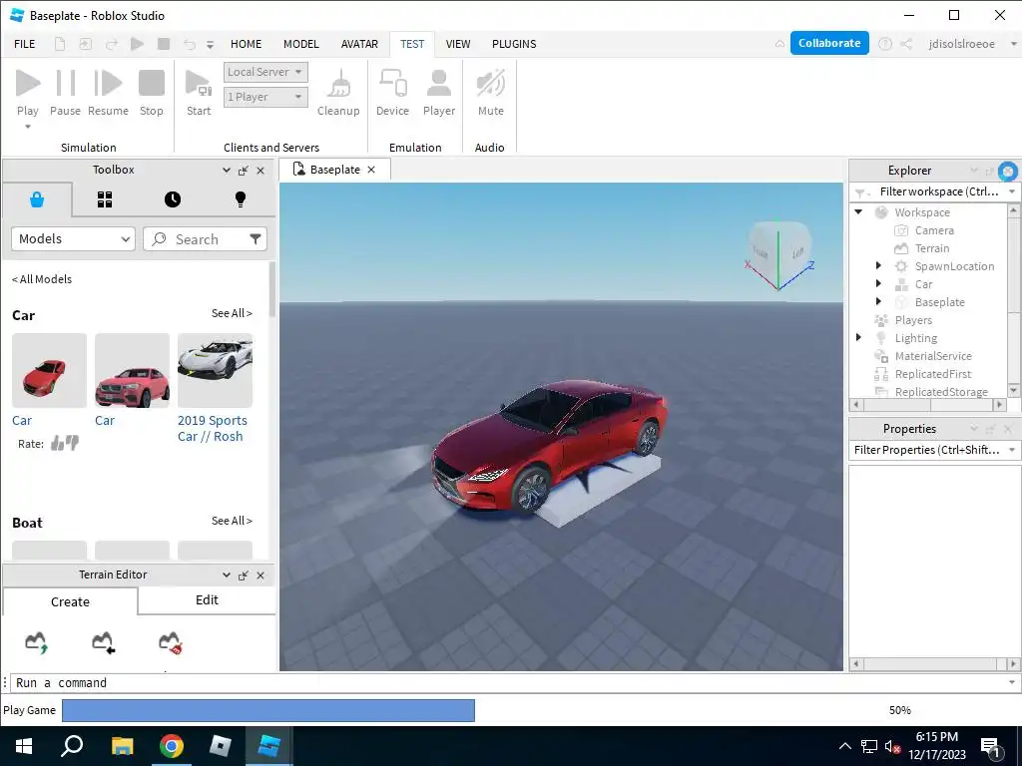
Task: Toggle the Mute audio button
Action: [490, 93]
